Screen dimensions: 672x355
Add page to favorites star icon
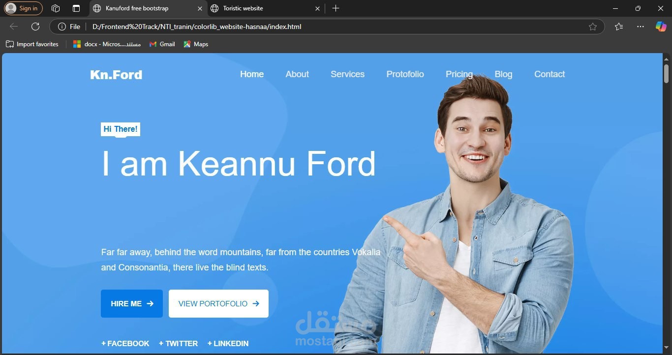point(593,27)
